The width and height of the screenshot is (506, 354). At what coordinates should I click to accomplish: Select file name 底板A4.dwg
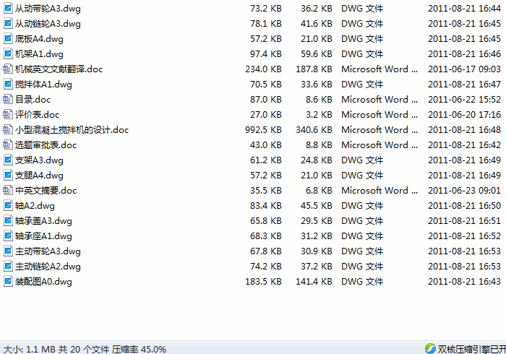[39, 39]
